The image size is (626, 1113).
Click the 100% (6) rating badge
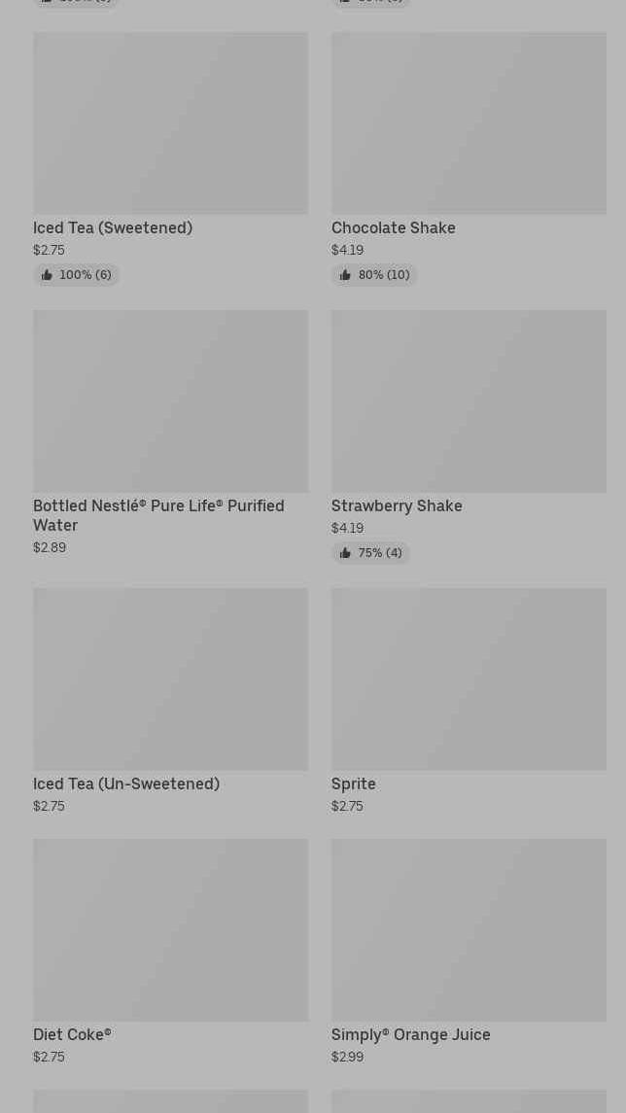[x=76, y=275]
